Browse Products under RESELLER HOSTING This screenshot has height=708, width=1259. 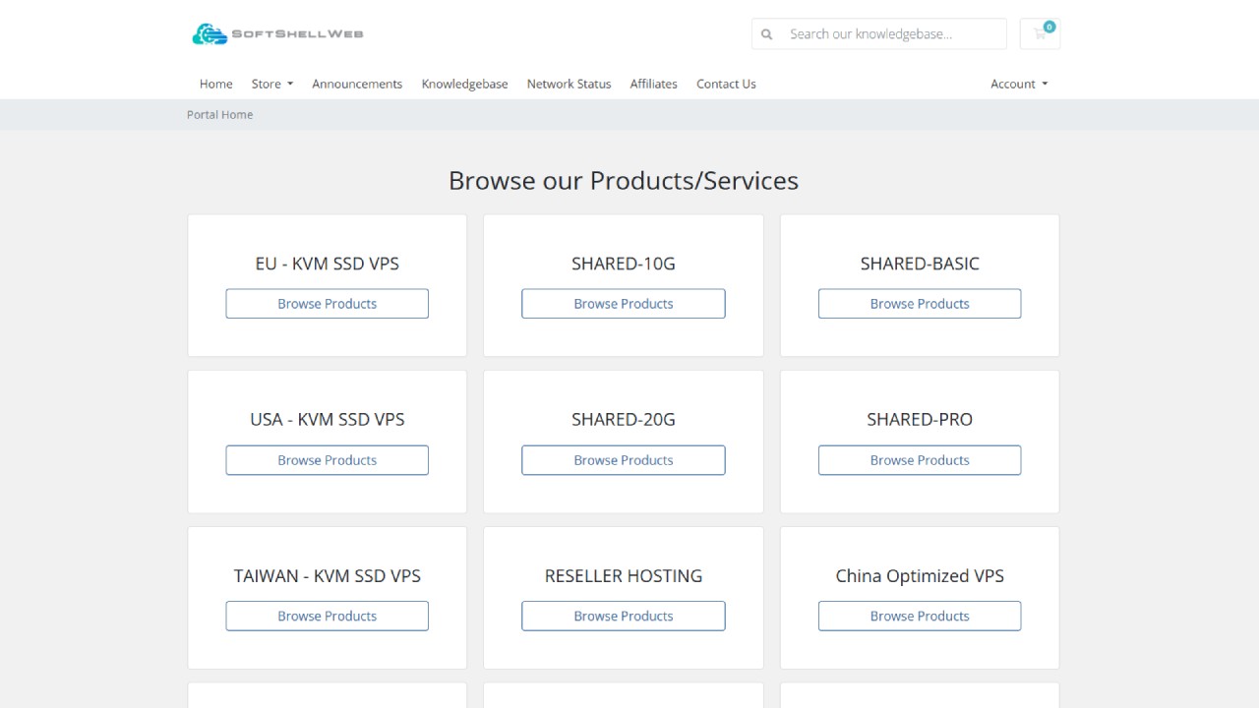tap(623, 616)
